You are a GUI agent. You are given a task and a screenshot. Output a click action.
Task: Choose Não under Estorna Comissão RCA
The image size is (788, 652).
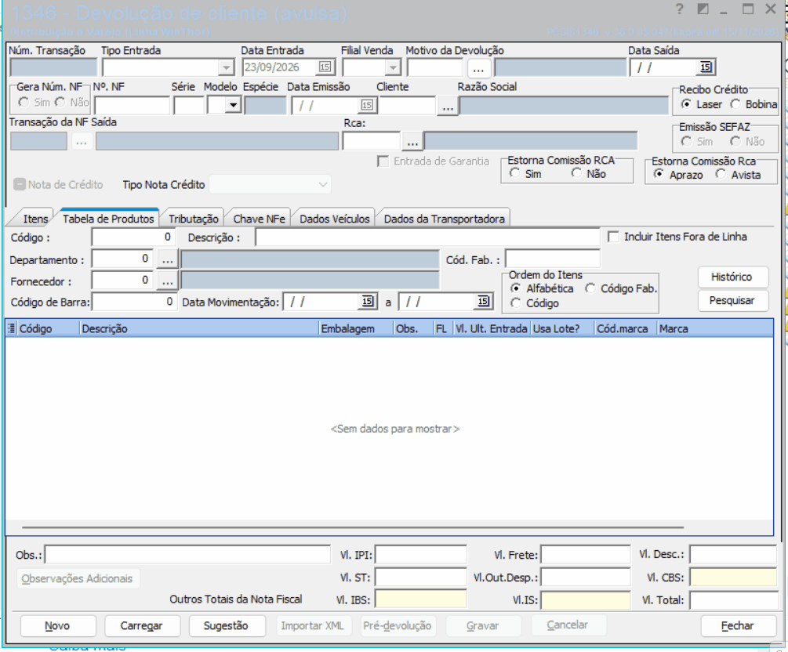pos(576,173)
